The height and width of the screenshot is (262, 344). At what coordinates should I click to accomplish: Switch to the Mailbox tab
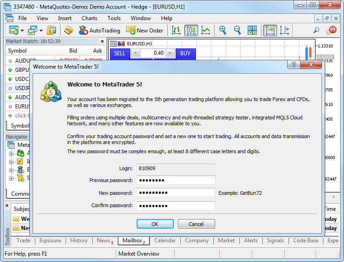click(133, 241)
